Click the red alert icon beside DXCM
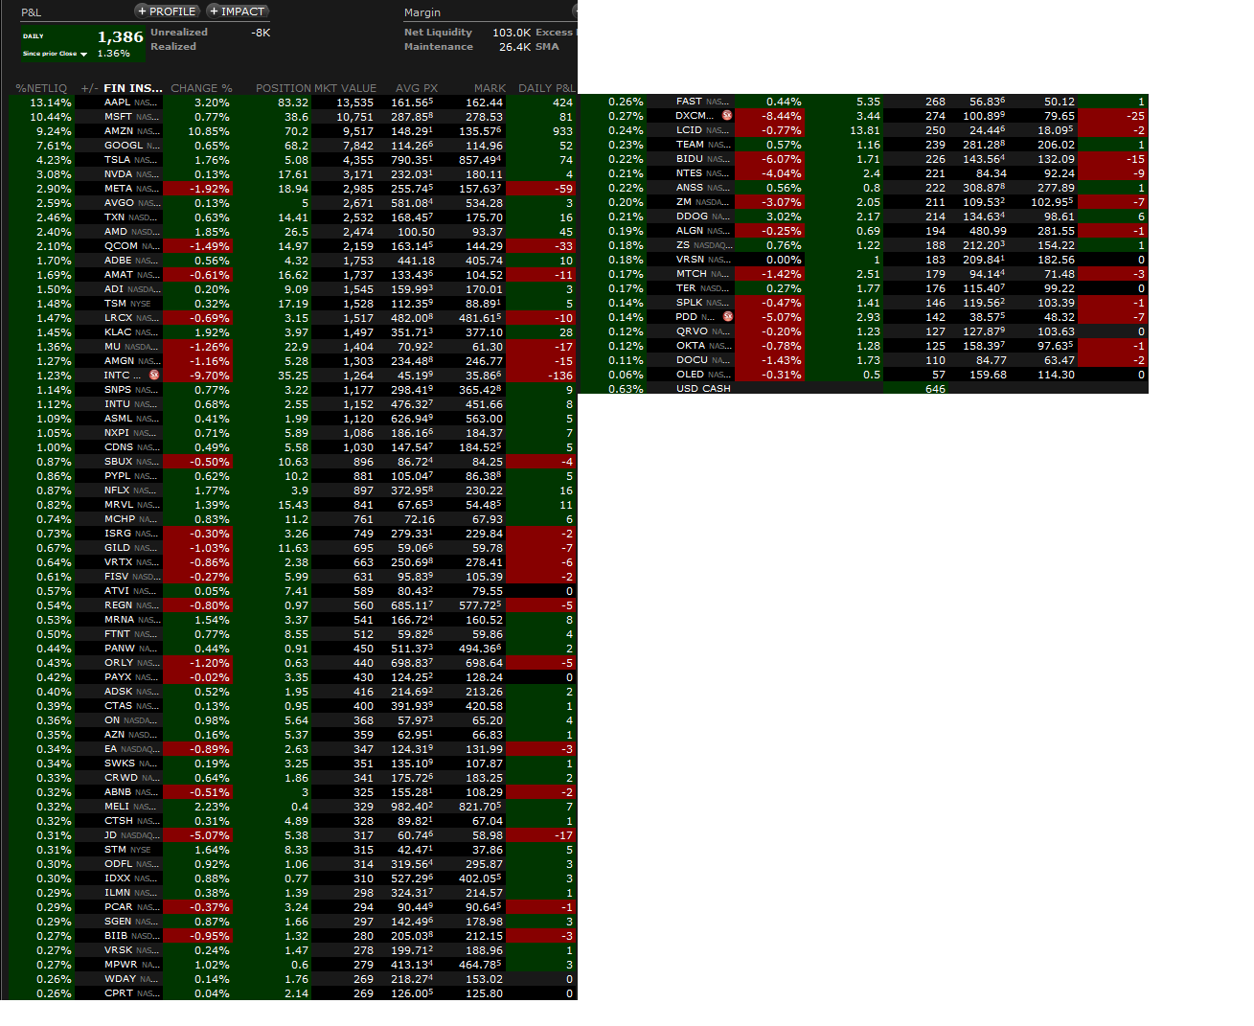Screen dimensions: 1254x1026 (x=727, y=116)
